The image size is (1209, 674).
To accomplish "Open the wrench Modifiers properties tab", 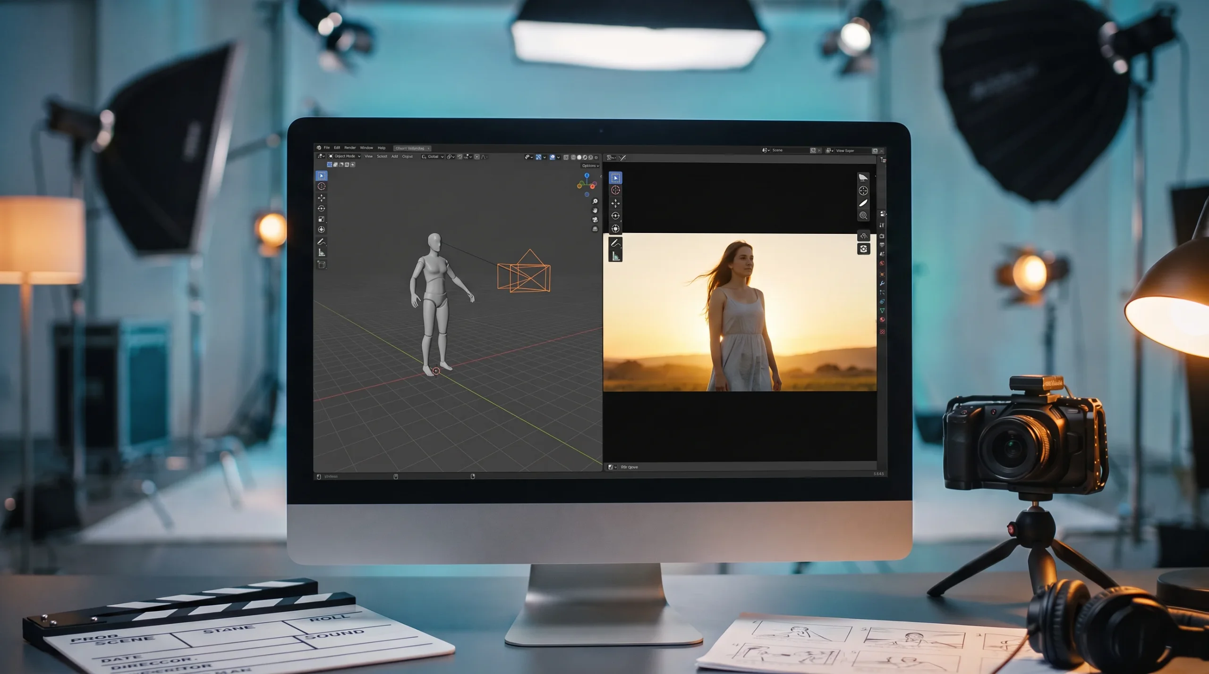I will (882, 283).
